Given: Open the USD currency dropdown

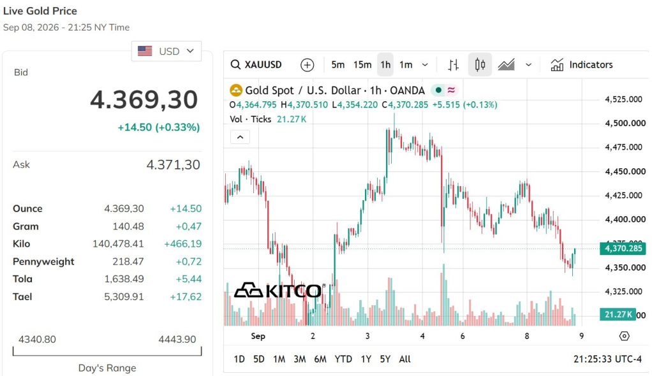Looking at the screenshot, I should [x=167, y=51].
